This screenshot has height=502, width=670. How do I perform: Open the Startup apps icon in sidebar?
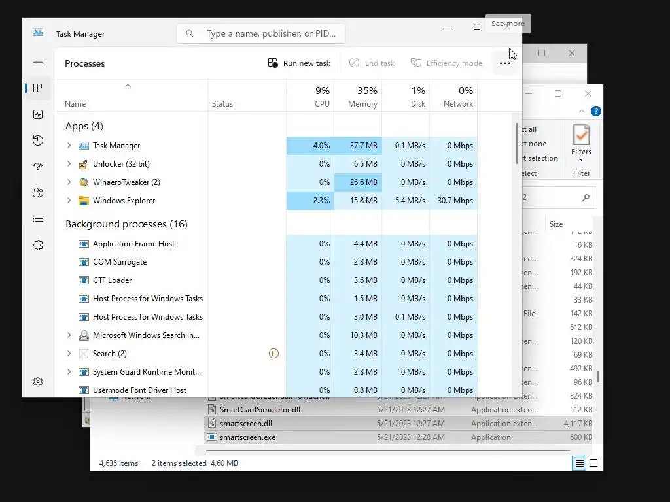(38, 167)
